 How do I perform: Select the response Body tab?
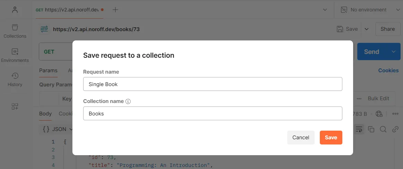click(x=45, y=114)
